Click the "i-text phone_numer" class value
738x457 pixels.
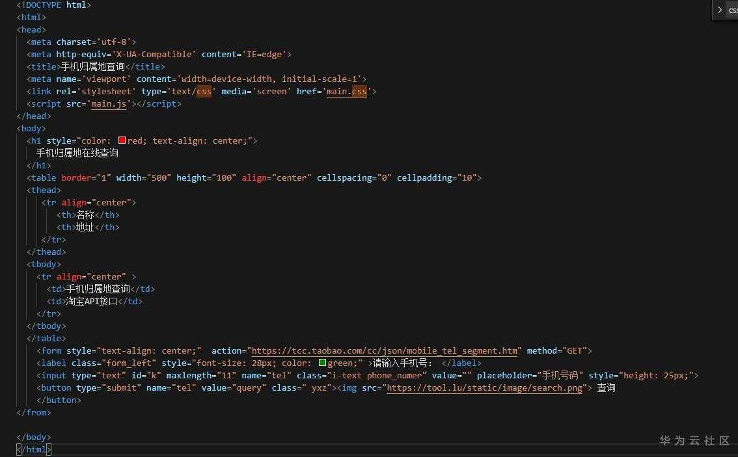click(x=377, y=376)
